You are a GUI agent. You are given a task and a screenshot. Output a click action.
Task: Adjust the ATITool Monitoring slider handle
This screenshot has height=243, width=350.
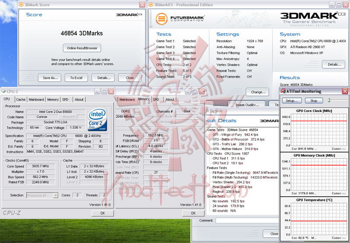tap(329, 101)
